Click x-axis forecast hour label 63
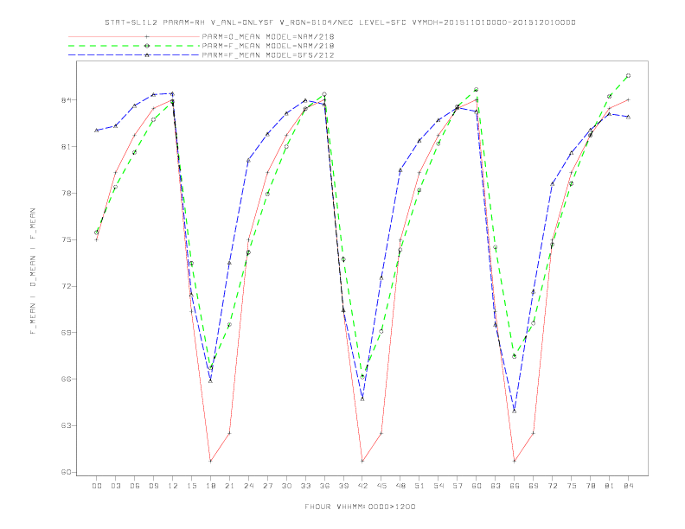685x529 pixels. tap(496, 486)
